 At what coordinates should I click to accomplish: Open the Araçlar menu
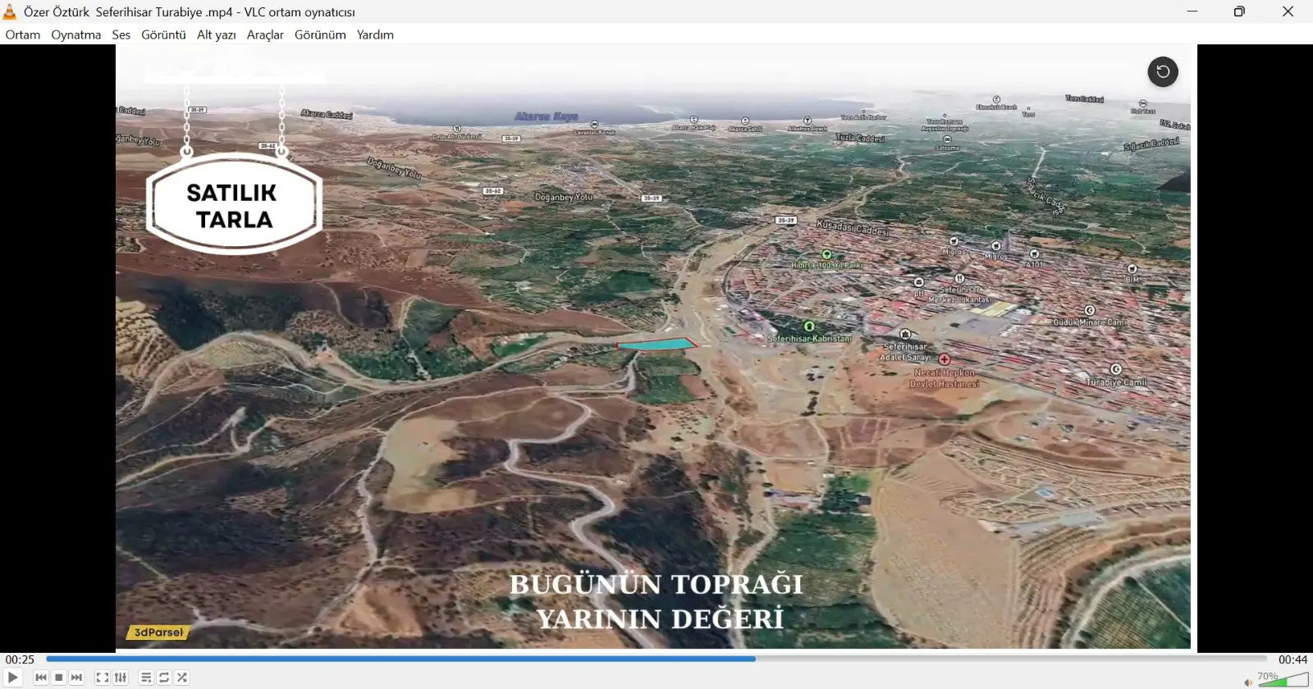[x=265, y=34]
